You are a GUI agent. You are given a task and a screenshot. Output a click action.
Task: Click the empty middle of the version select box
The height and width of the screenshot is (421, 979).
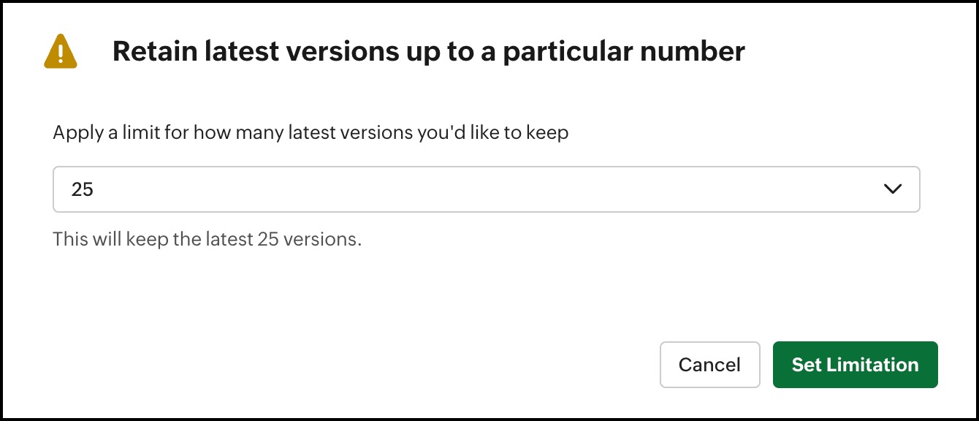coord(486,189)
